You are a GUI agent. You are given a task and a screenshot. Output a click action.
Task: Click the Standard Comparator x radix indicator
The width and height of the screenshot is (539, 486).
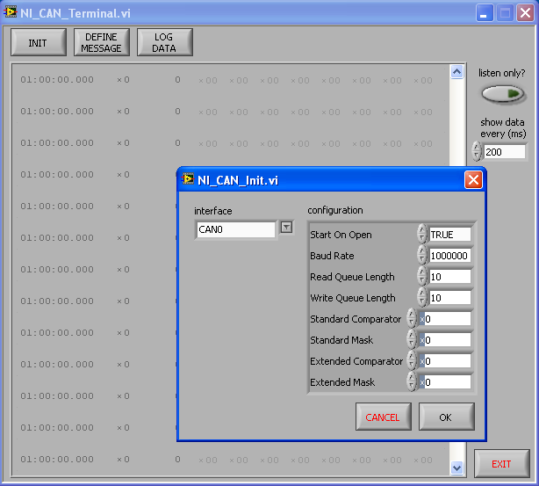pyautogui.click(x=421, y=319)
